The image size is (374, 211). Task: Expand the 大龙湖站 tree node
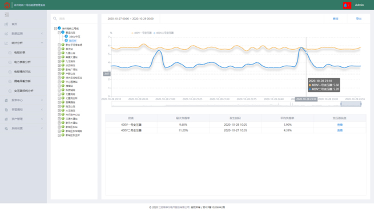pyautogui.click(x=59, y=110)
